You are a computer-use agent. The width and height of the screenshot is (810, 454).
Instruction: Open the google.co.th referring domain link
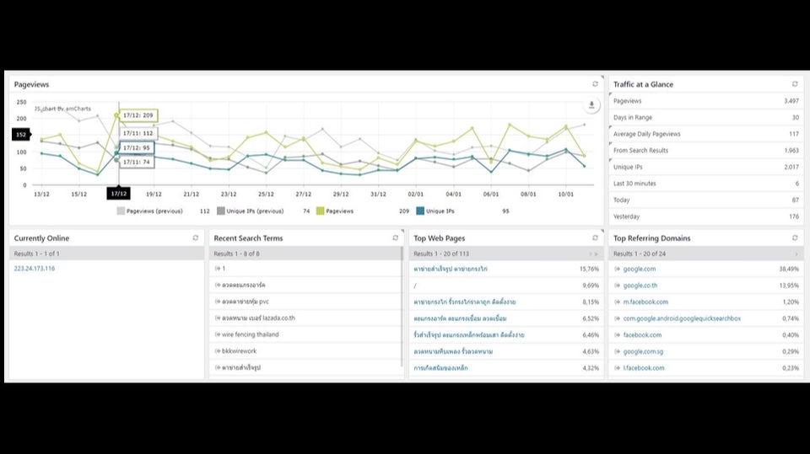640,286
